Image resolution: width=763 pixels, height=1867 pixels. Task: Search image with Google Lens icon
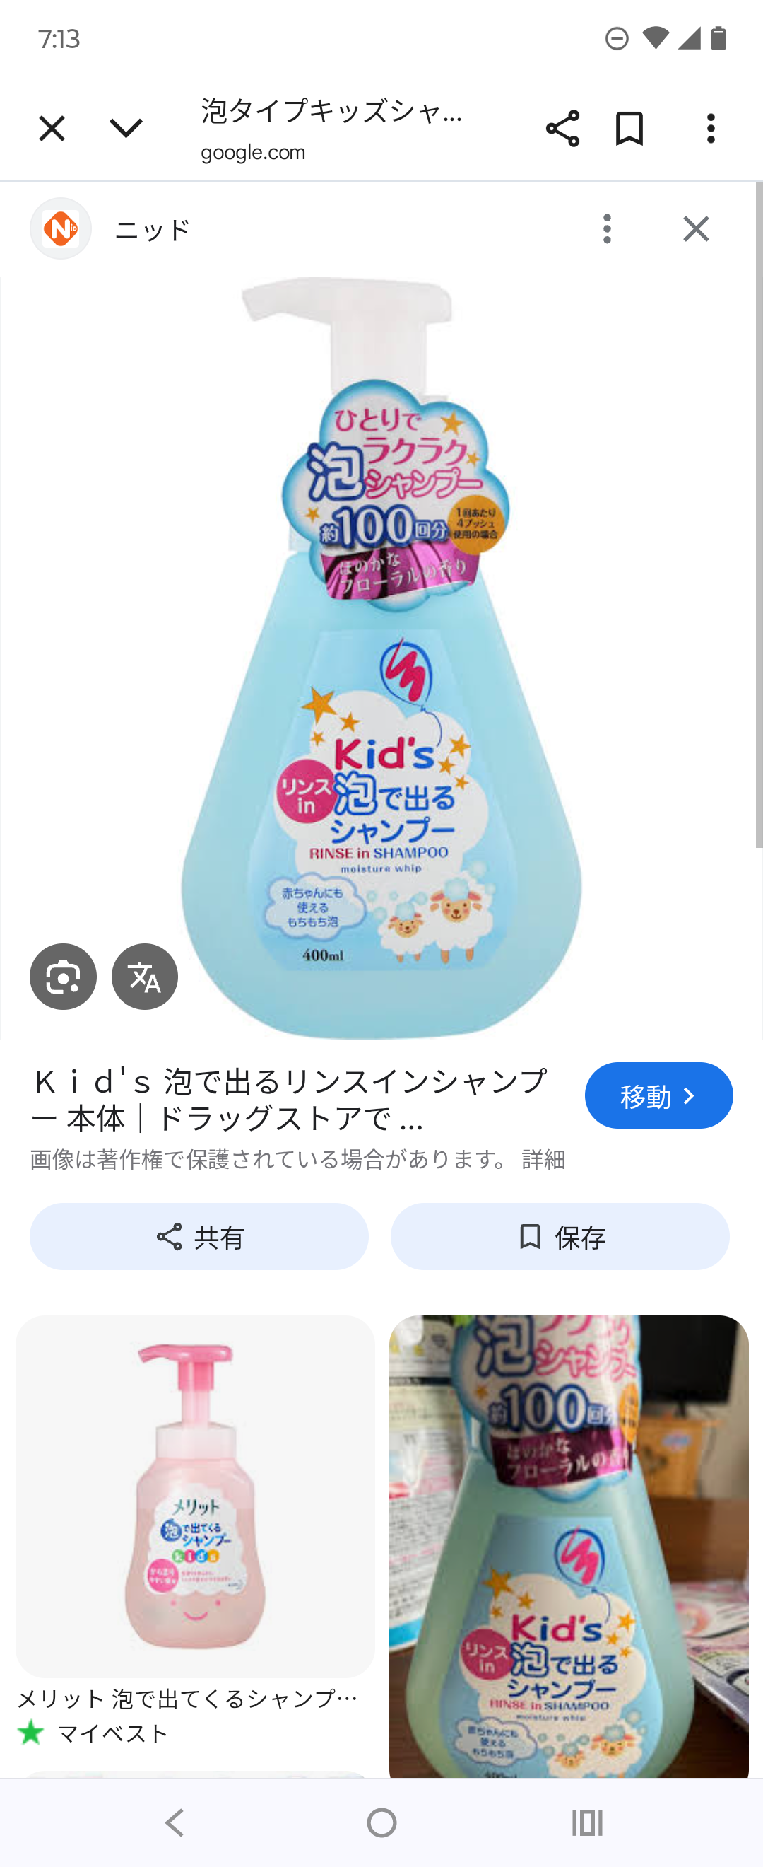coord(63,977)
